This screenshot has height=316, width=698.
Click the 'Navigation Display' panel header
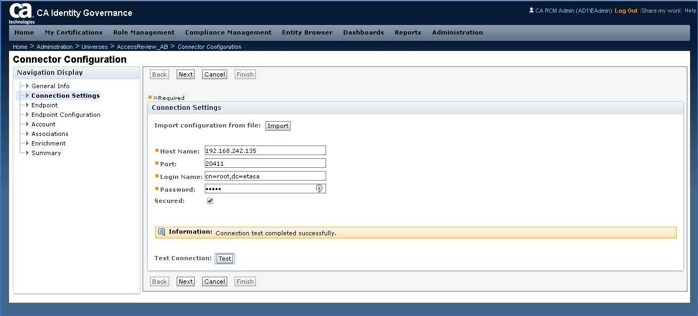(77, 73)
